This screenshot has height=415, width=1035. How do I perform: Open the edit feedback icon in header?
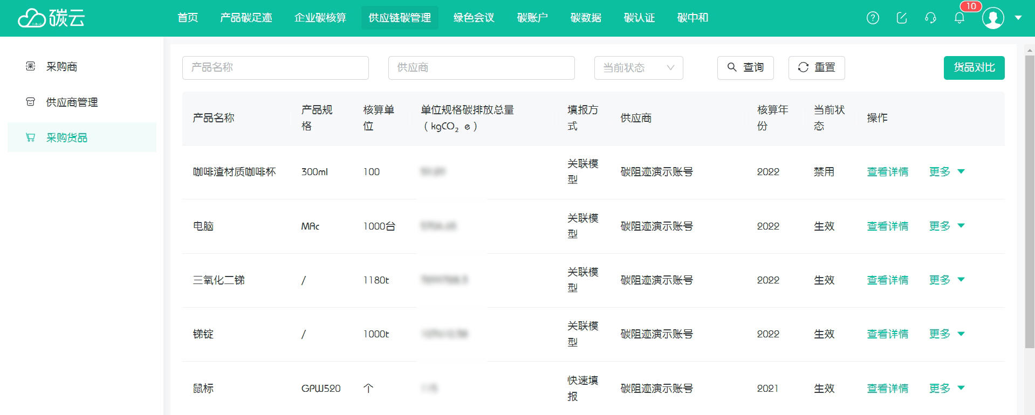point(902,18)
